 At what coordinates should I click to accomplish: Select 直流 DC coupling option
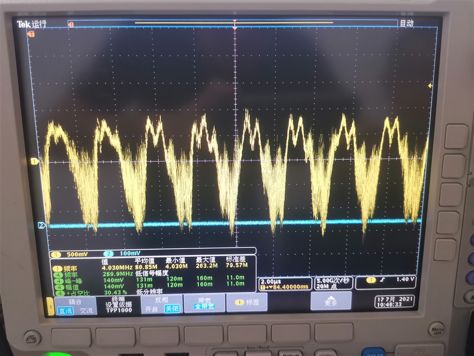[66, 311]
